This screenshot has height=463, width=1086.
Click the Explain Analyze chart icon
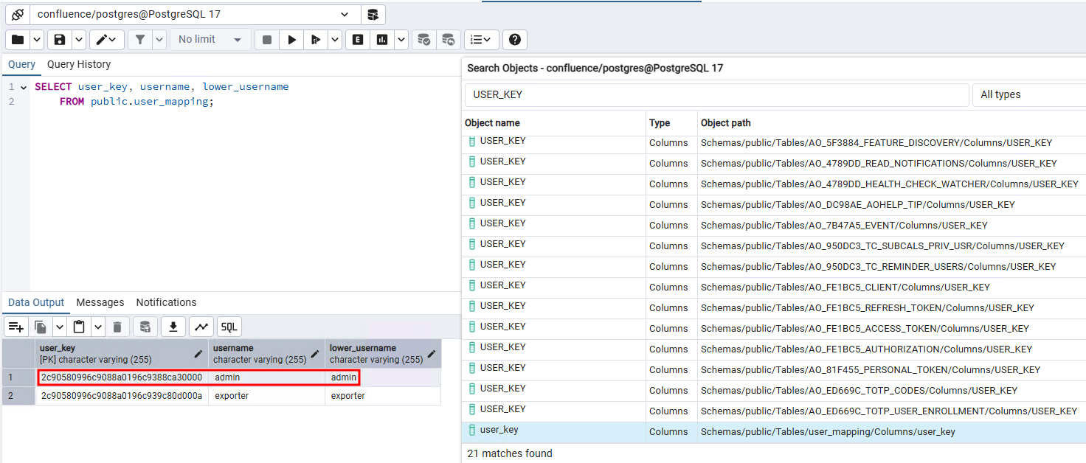click(382, 40)
